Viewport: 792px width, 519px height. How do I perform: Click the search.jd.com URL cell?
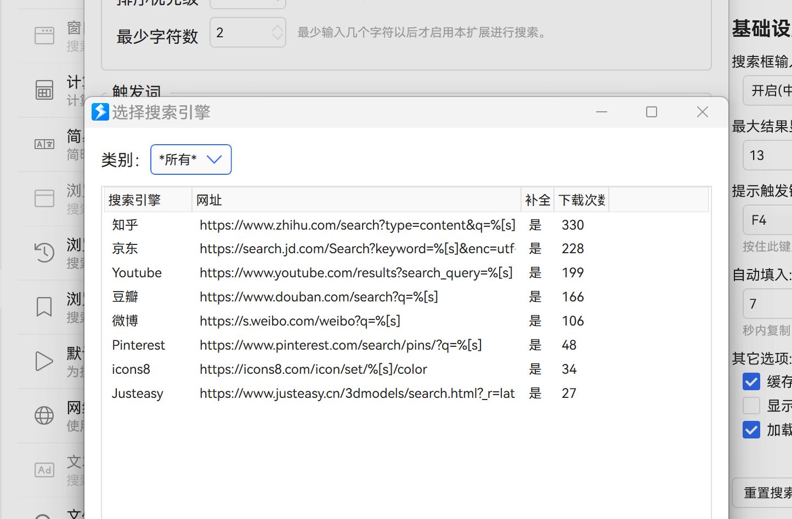tap(358, 249)
